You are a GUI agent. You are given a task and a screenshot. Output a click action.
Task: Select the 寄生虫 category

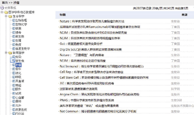click(x=20, y=61)
